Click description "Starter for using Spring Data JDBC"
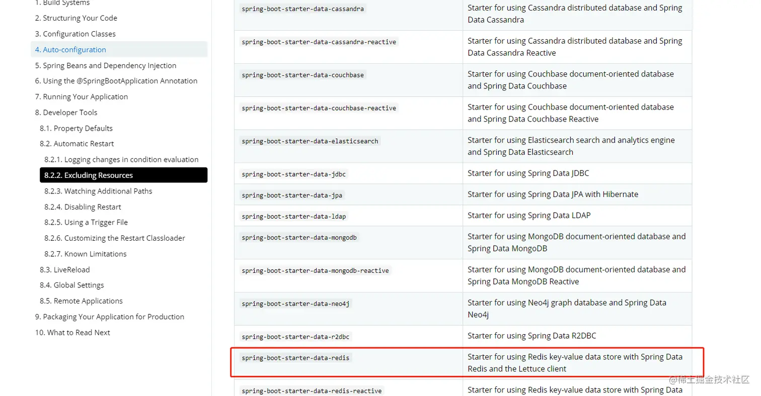The image size is (761, 396). (x=528, y=173)
